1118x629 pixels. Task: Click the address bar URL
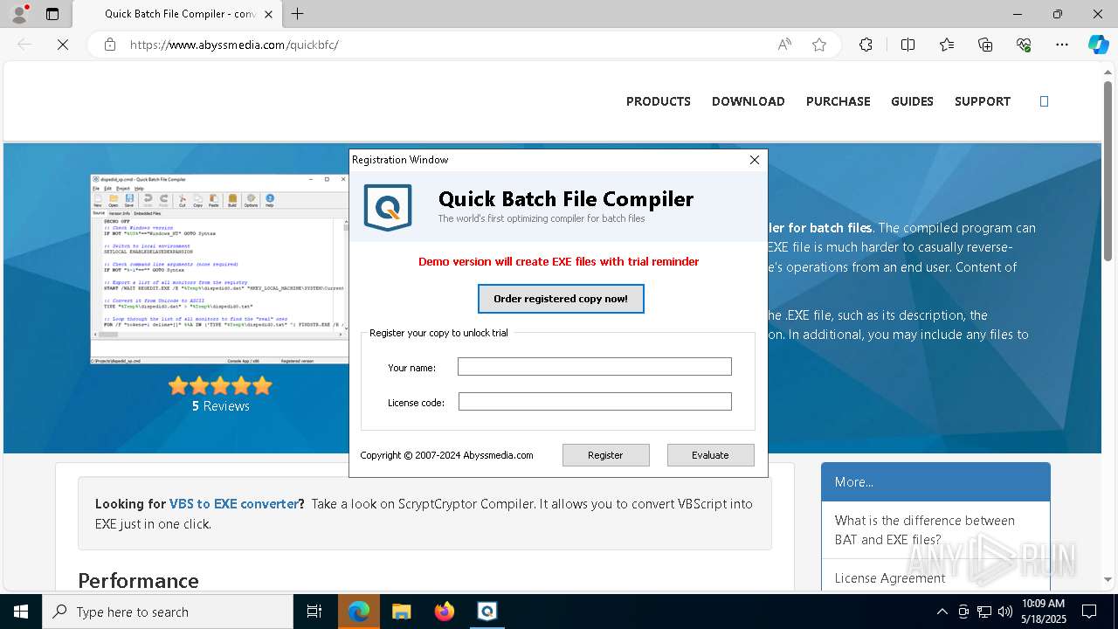pos(234,45)
